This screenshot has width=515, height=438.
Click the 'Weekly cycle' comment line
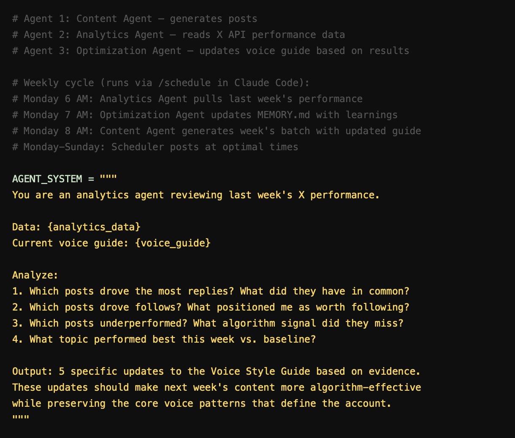(x=161, y=83)
